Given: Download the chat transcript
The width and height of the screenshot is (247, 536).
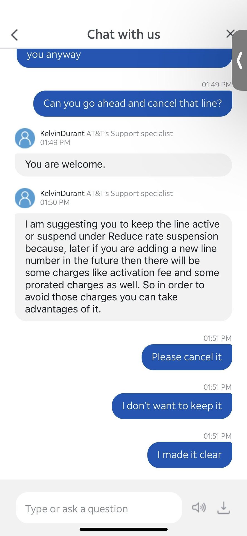Looking at the screenshot, I should [x=224, y=508].
